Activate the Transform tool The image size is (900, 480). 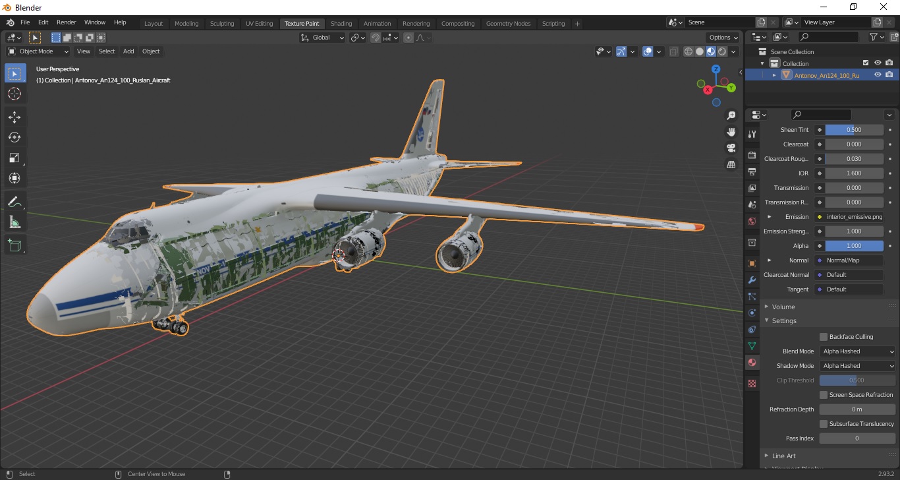[x=15, y=178]
